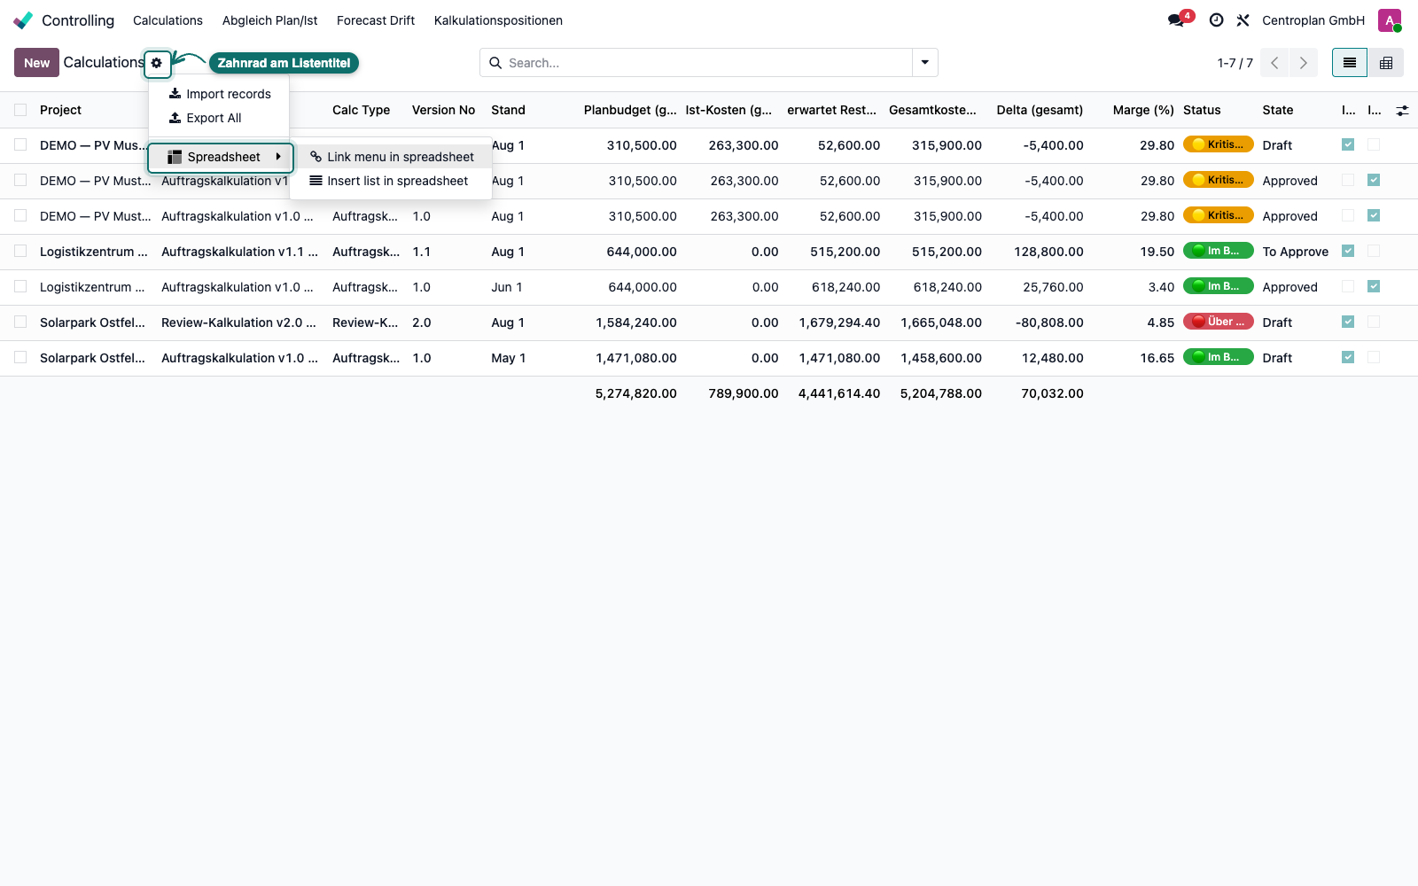Click the 1-7 / 7 pager counter
This screenshot has height=886, width=1418.
point(1235,63)
